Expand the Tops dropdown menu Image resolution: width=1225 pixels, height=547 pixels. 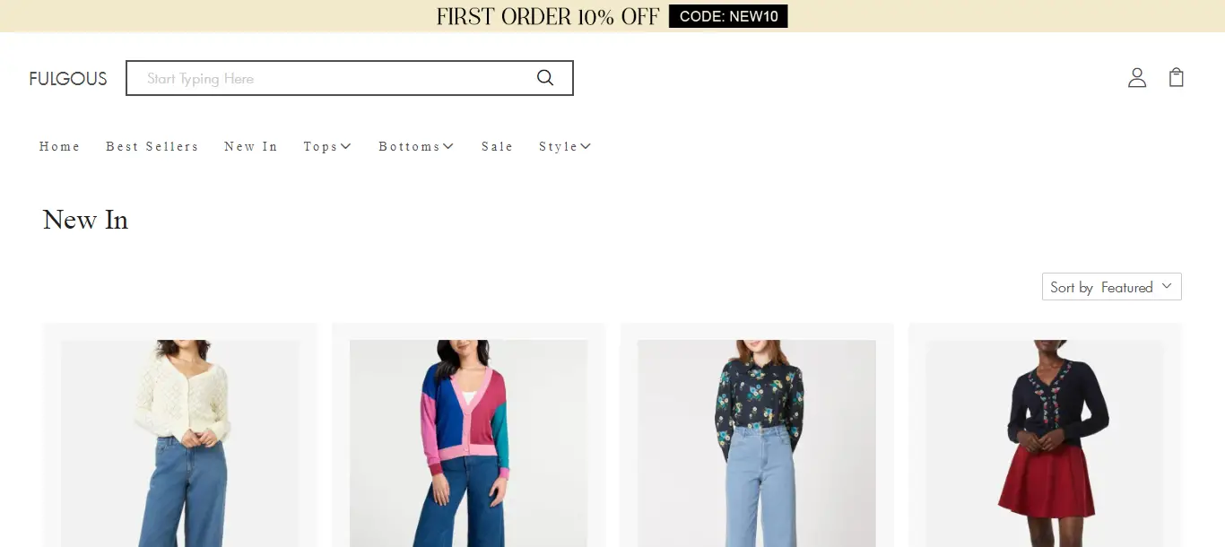[x=327, y=146]
